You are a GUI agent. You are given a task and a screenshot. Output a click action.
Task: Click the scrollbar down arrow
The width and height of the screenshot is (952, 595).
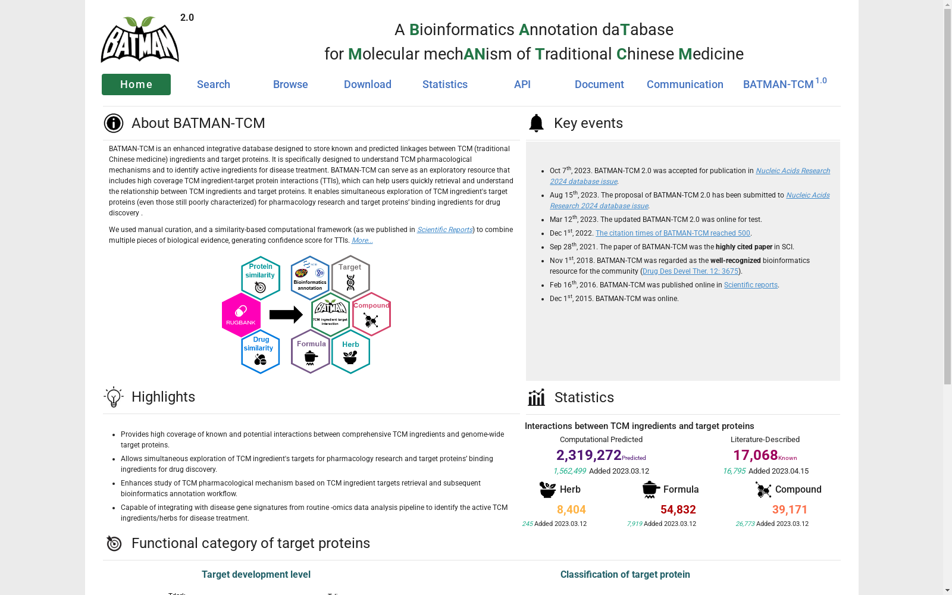(x=947, y=590)
